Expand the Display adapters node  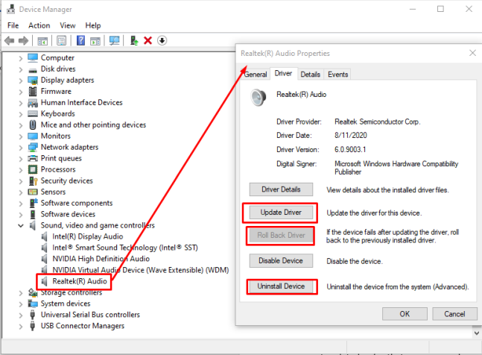tap(20, 81)
